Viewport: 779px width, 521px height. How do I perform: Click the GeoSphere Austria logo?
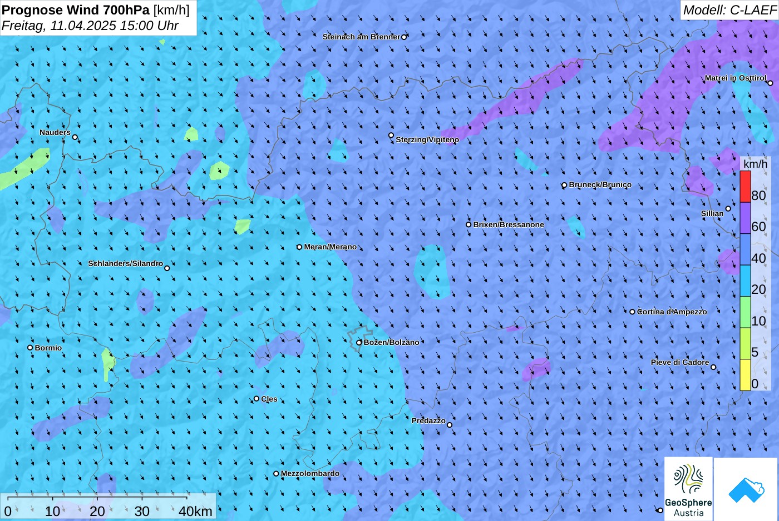688,489
